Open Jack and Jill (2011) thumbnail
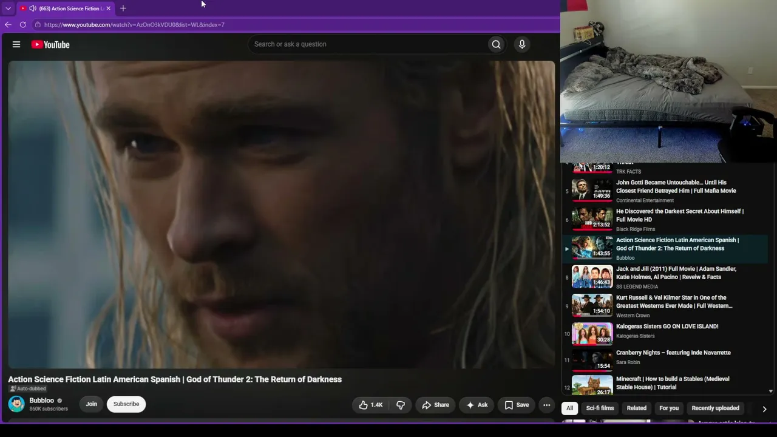 coord(592,276)
